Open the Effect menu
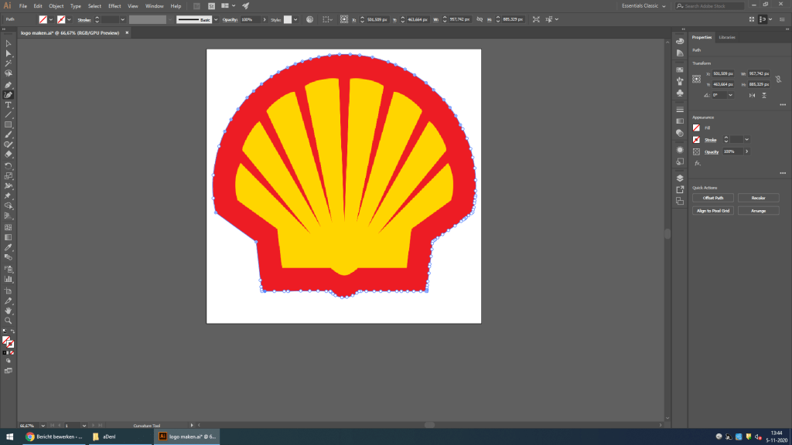This screenshot has height=445, width=792. (114, 5)
